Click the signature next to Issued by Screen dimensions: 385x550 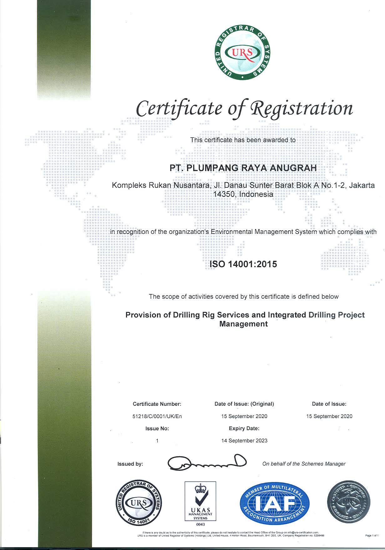click(207, 462)
